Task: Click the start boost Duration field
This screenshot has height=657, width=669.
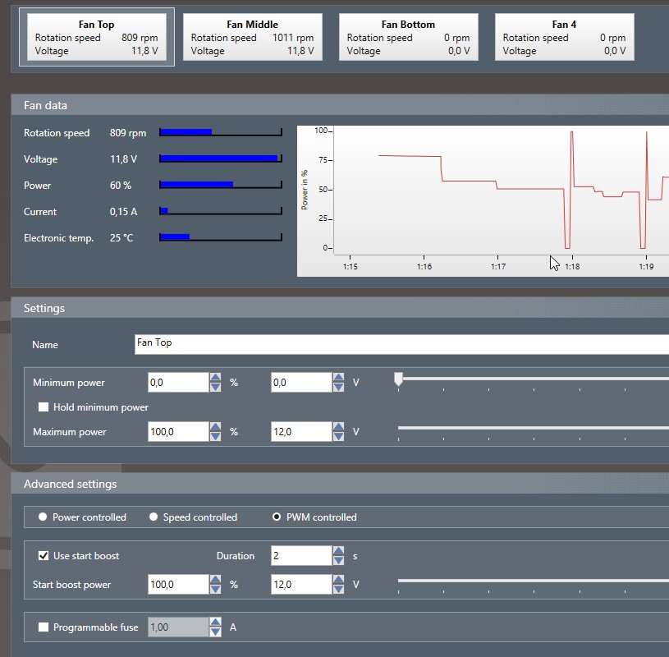Action: [x=301, y=556]
